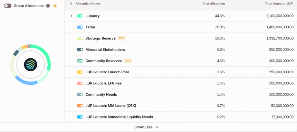
Task: Toggle the Group Allocations switch
Action: tap(8, 6)
